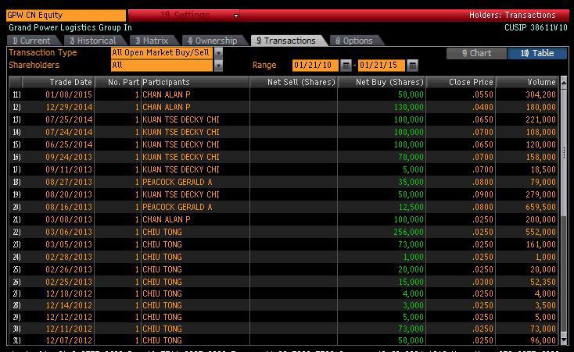
Task: Expand Shareholders dropdown arrow
Action: point(218,66)
